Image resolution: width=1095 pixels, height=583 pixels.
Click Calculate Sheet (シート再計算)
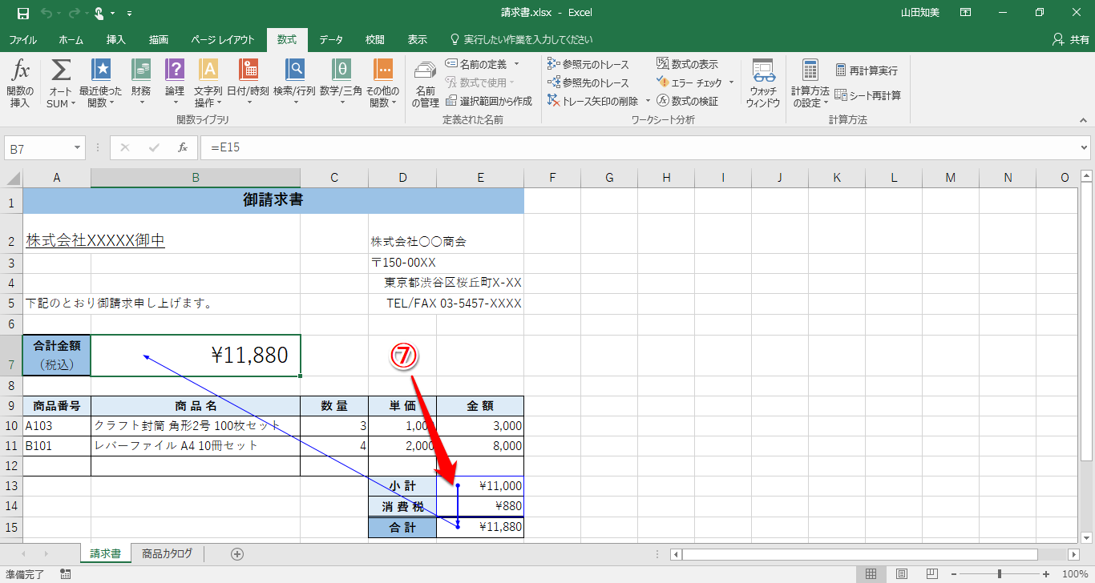point(868,95)
